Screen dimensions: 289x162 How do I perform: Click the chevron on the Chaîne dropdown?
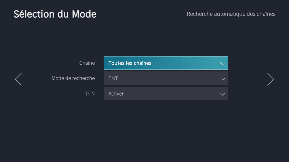point(223,64)
